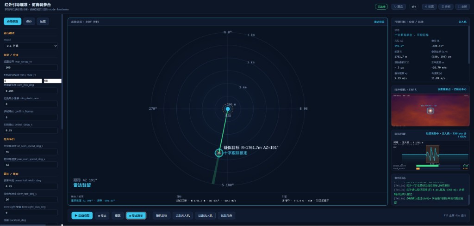Click the 停止 button in bottom bar
This screenshot has height=226, width=474.
pos(102,215)
